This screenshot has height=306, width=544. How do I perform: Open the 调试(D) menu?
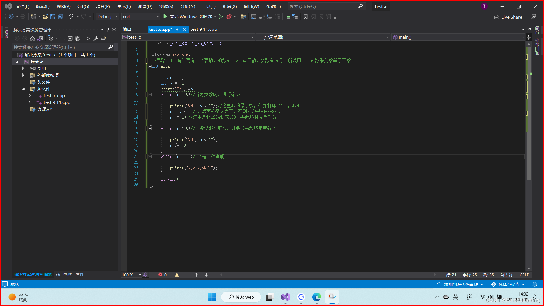pos(145,6)
